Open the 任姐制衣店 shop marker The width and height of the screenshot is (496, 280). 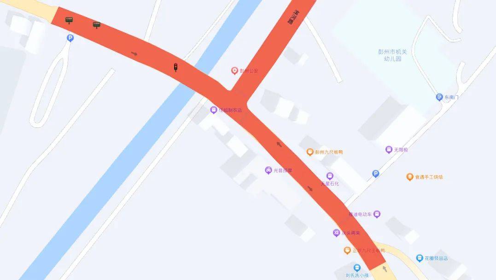point(214,110)
